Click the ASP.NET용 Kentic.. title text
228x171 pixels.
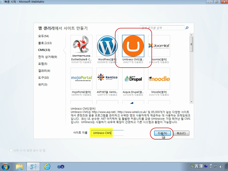(x=107, y=92)
